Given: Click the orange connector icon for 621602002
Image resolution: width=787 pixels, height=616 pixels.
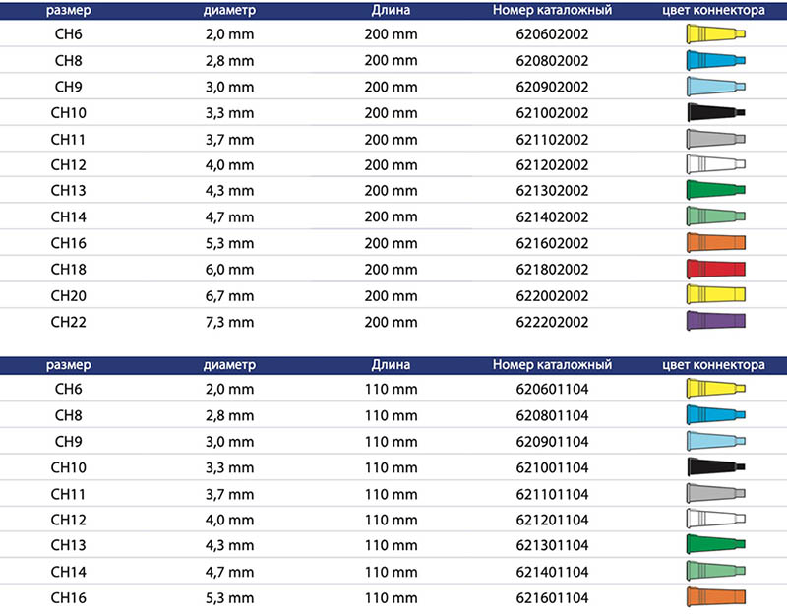Looking at the screenshot, I should [716, 242].
